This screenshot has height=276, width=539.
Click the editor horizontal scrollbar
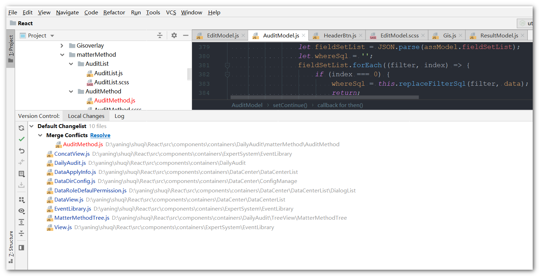(325, 98)
